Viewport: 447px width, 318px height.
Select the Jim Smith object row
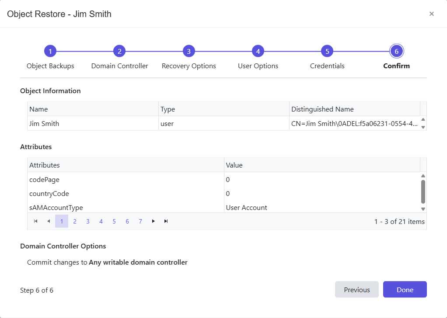coord(87,123)
